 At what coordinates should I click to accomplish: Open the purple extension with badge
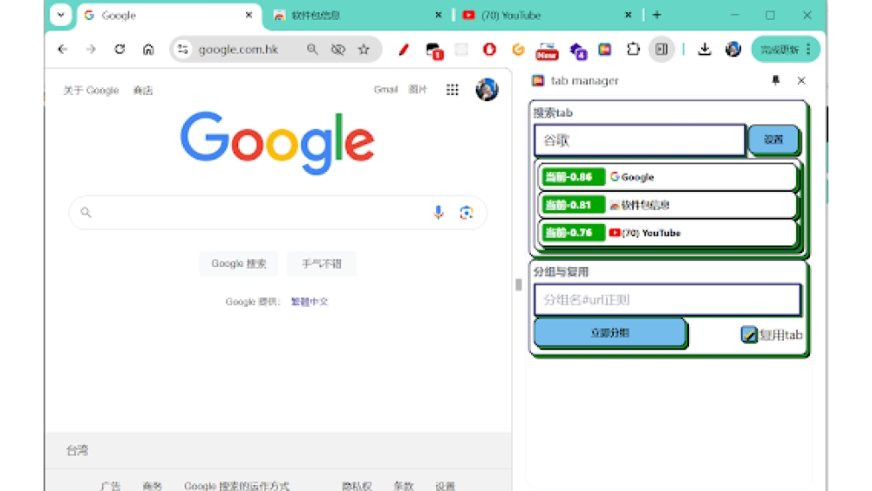(578, 51)
